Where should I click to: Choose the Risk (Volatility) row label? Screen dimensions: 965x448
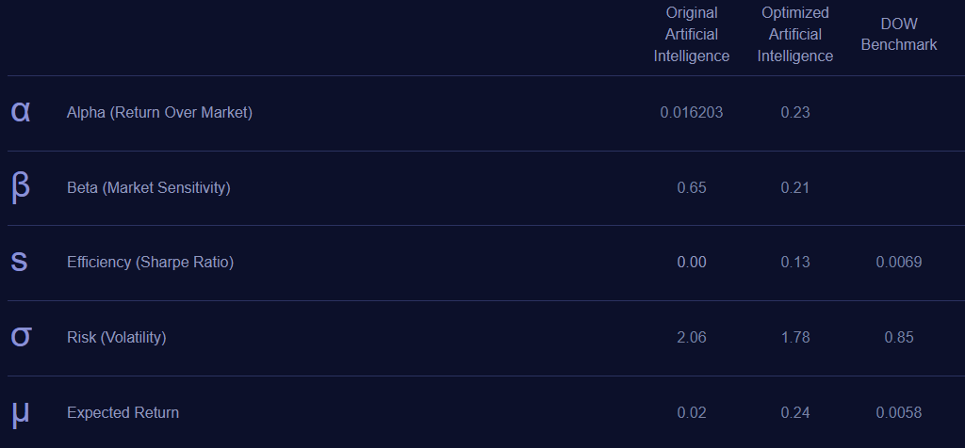(x=116, y=337)
